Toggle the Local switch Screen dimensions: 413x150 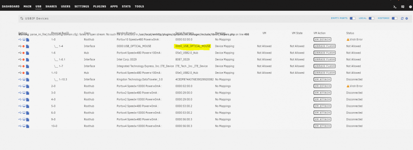(x=371, y=19)
